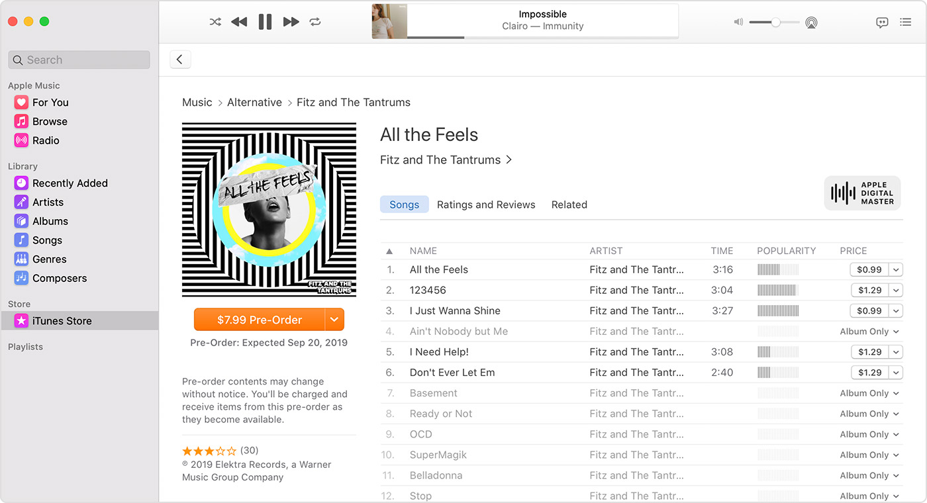Pause the current song
Viewport: 927px width, 503px height.
pyautogui.click(x=265, y=22)
